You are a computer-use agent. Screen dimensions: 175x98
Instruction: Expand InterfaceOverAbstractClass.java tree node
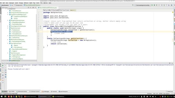[8, 36]
